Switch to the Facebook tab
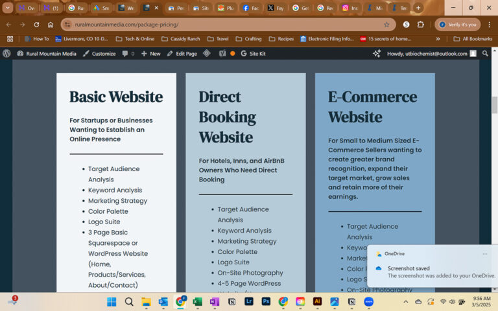The height and width of the screenshot is (311, 498). tap(251, 8)
